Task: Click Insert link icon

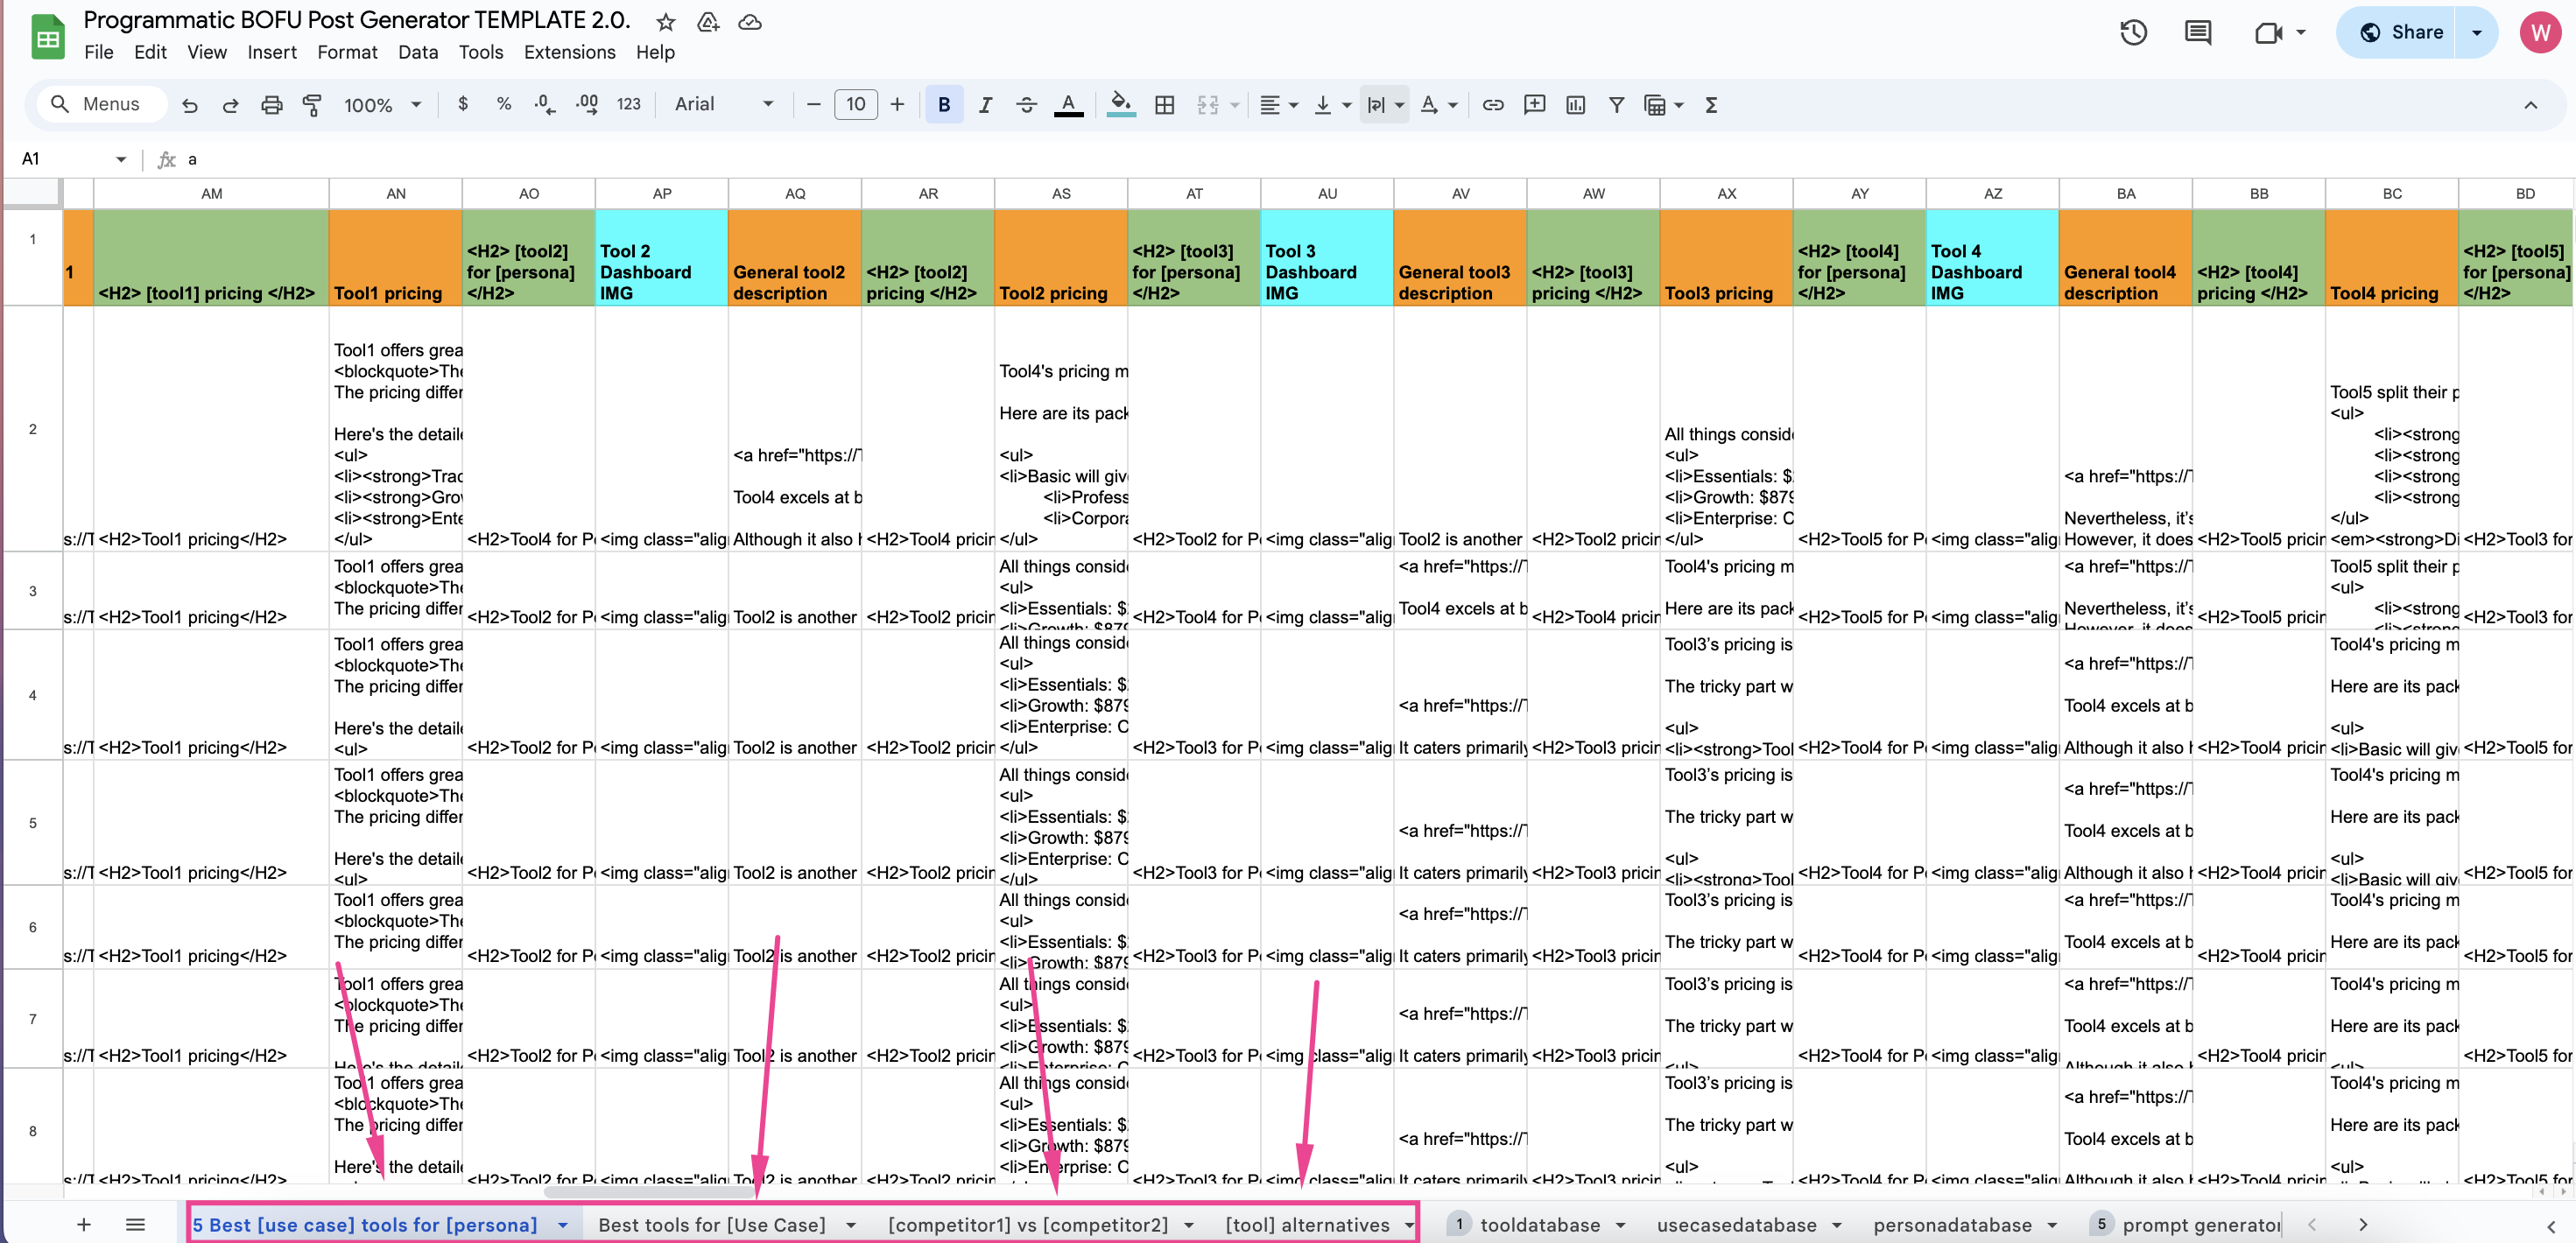Action: [x=1493, y=105]
